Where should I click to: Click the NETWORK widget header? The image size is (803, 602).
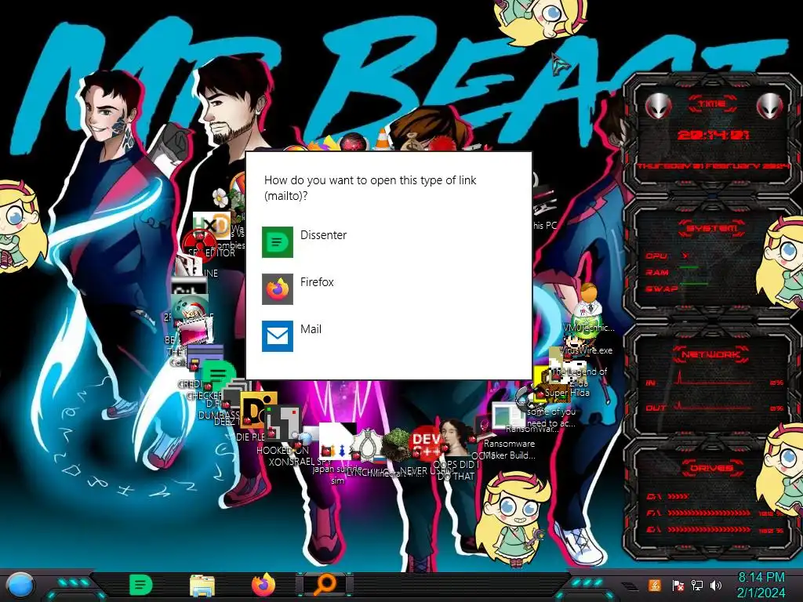point(711,354)
